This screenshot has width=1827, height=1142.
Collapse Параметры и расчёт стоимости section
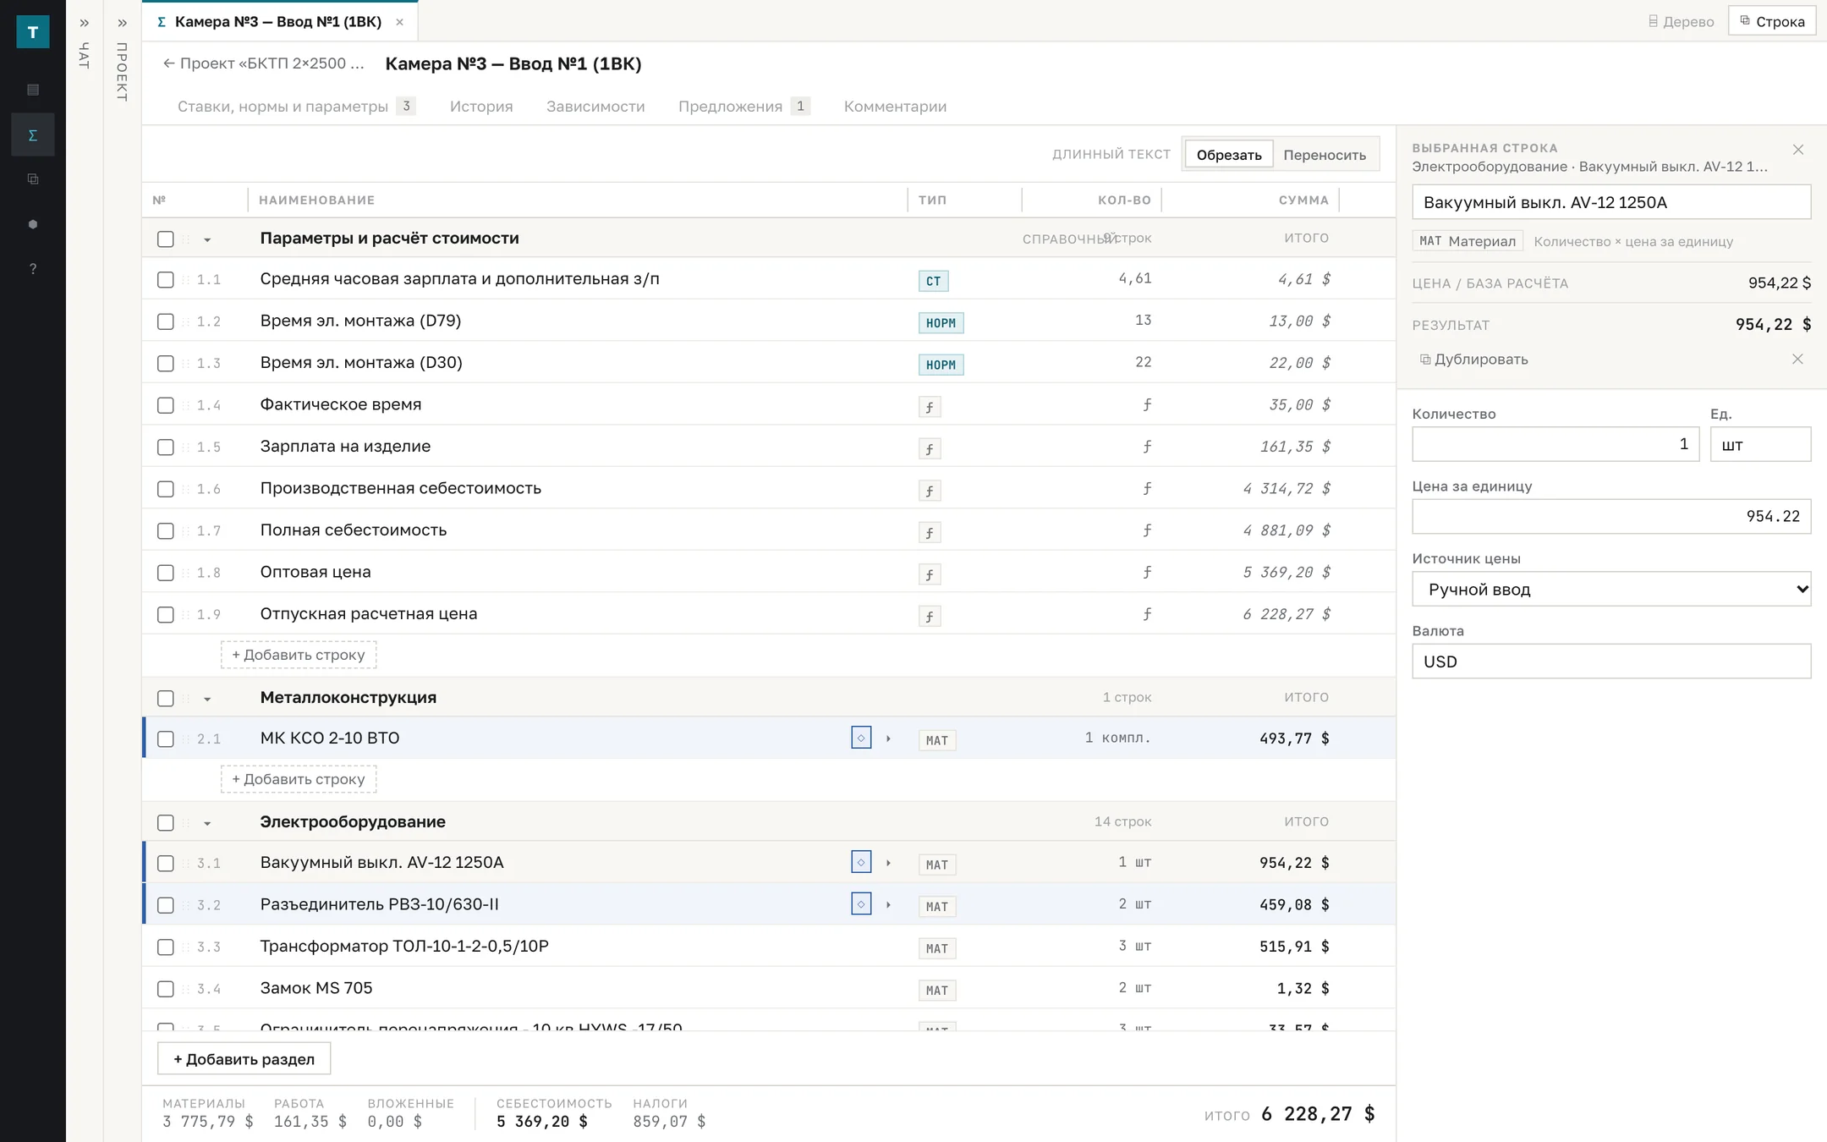pyautogui.click(x=207, y=240)
